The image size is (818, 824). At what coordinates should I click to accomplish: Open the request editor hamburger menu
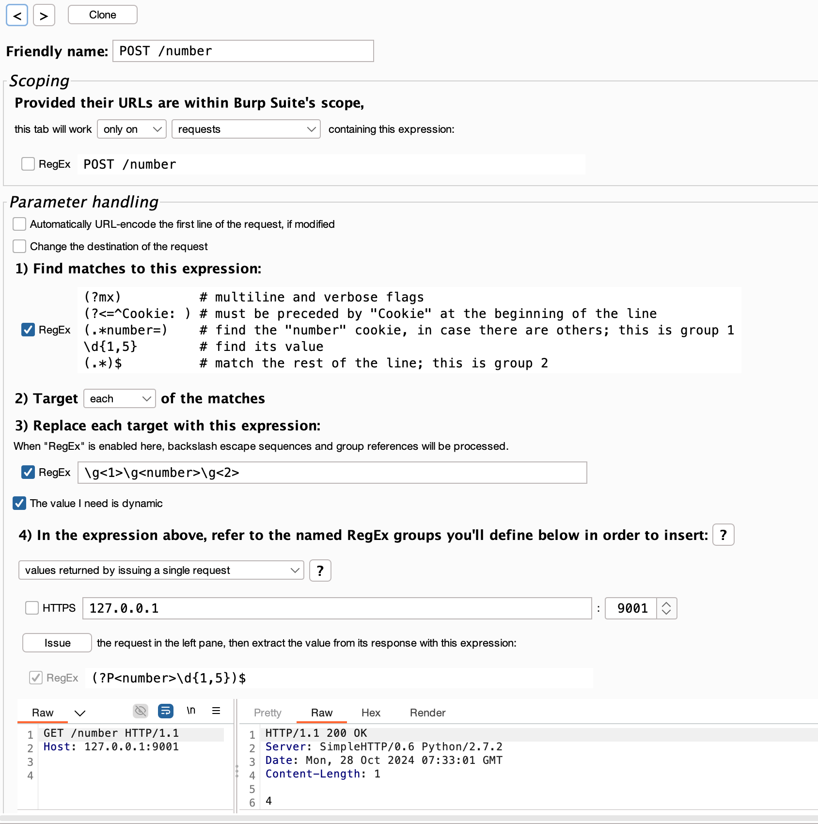click(216, 711)
